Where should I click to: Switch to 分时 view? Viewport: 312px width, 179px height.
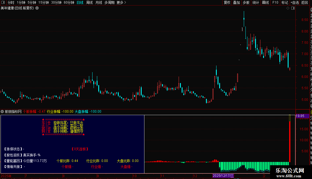coord(11,2)
